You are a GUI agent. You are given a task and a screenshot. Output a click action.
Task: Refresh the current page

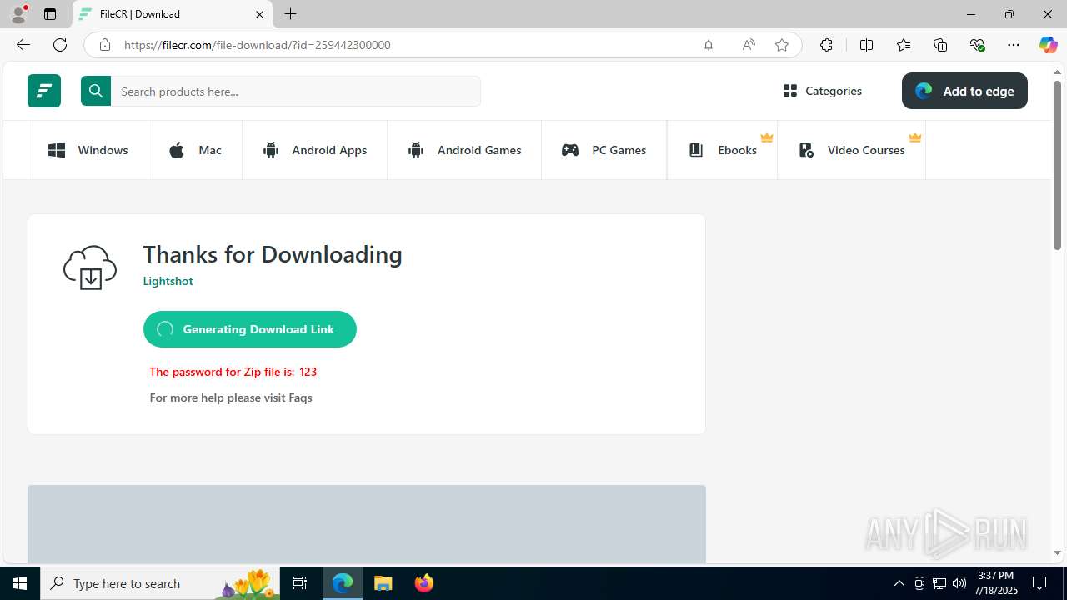60,45
